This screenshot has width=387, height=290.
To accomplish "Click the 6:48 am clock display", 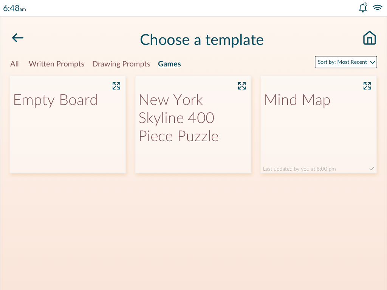I will tap(14, 8).
